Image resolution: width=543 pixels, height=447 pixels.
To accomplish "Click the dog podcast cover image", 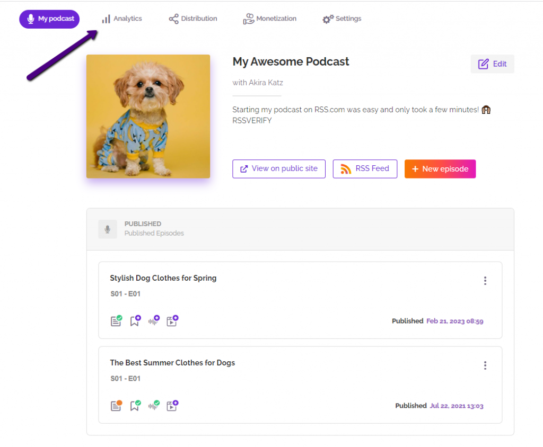I will [148, 117].
